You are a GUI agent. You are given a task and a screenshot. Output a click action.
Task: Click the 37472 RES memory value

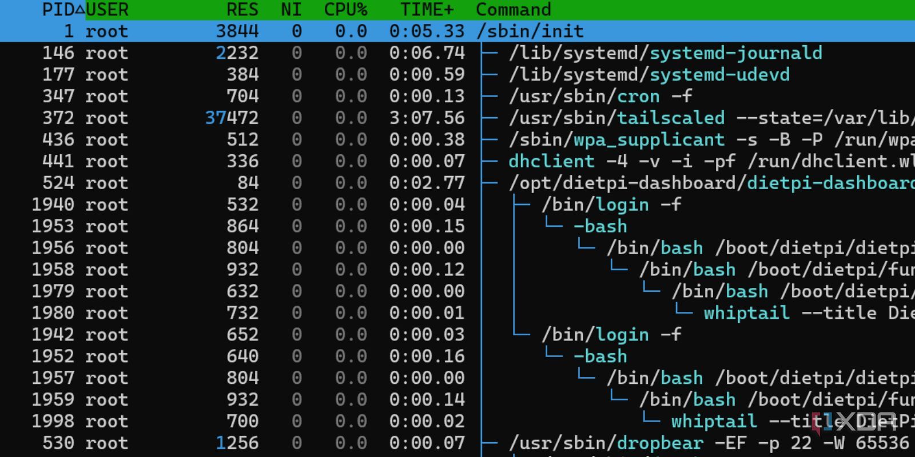(232, 118)
